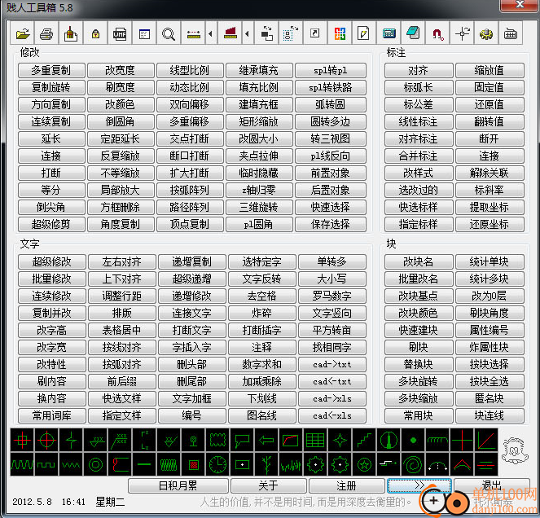Click the revision cloud symbol
This screenshot has width=540, height=518.
(218, 440)
